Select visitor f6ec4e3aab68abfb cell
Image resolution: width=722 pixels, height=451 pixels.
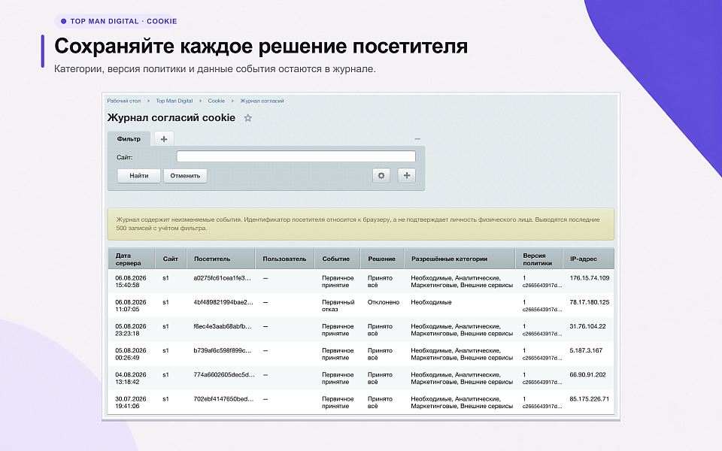(x=223, y=326)
